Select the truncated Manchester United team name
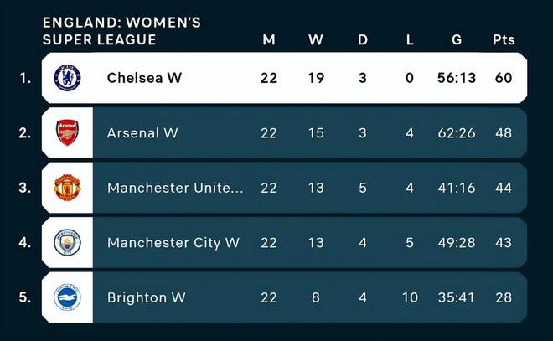 coord(175,188)
